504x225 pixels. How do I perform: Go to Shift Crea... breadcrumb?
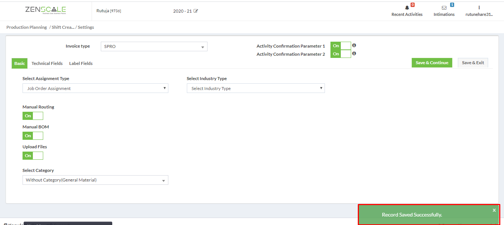point(63,27)
